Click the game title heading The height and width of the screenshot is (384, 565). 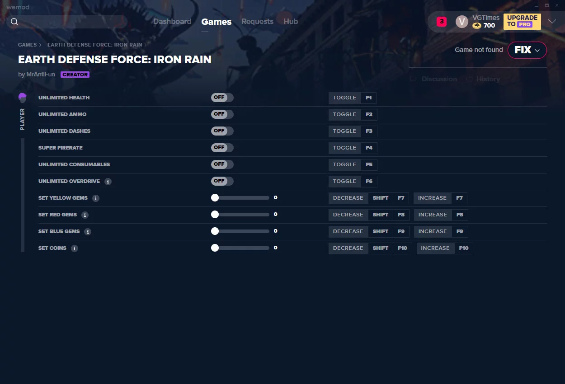pos(115,60)
